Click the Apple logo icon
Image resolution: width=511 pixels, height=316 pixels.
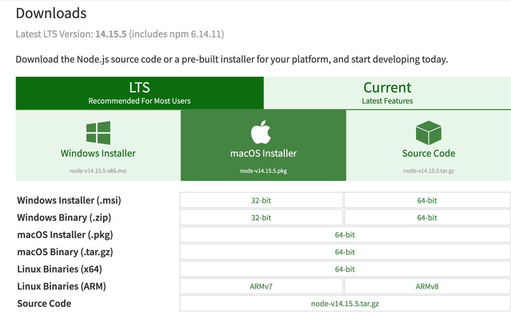click(x=261, y=132)
